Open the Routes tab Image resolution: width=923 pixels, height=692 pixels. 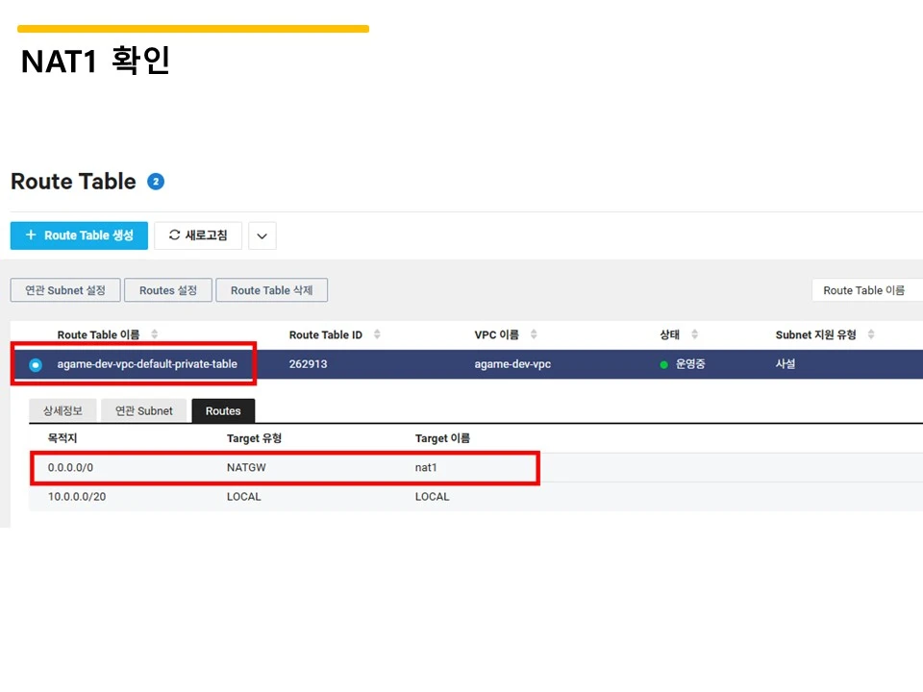[x=223, y=410]
